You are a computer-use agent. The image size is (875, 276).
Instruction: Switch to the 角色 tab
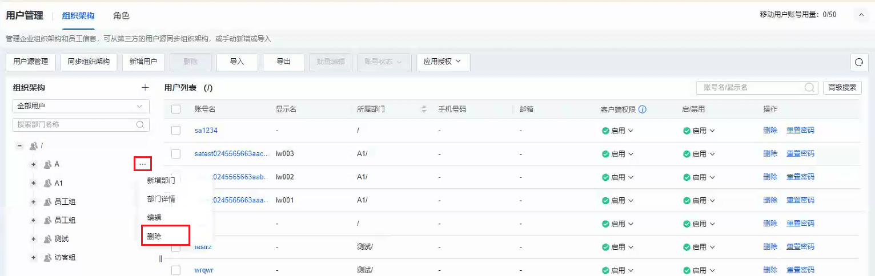[121, 15]
